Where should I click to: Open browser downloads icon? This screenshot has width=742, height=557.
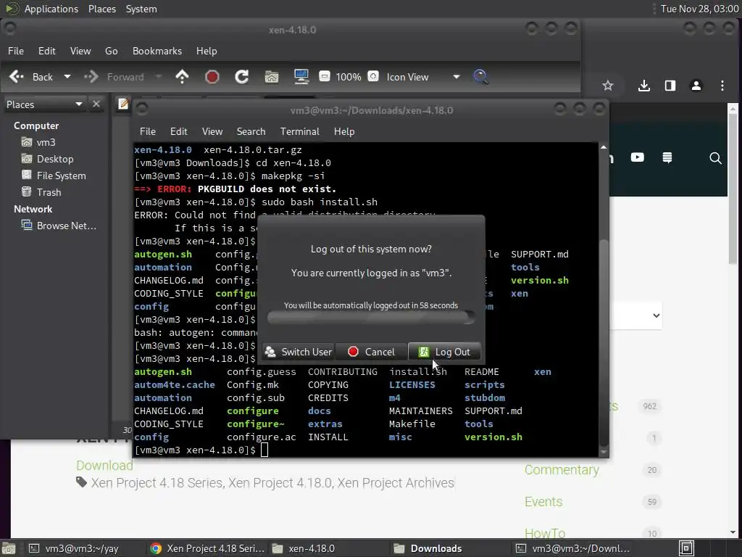643,86
